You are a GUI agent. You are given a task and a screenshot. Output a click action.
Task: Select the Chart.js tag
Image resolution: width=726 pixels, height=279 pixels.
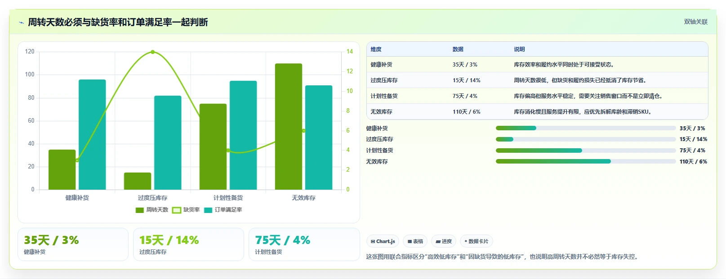(x=383, y=241)
